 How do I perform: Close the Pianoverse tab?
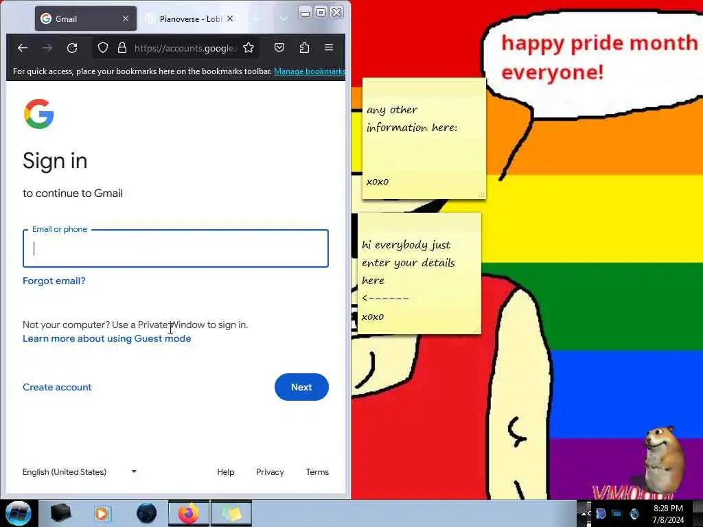pos(230,19)
